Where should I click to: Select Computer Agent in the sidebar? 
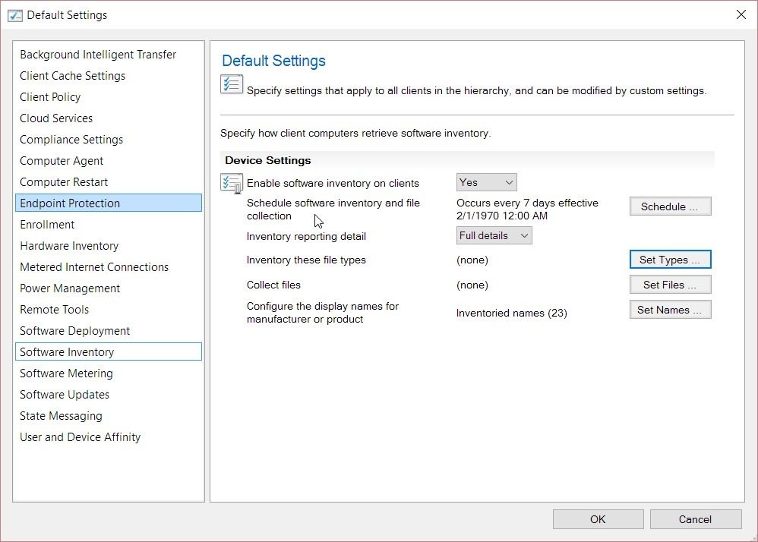click(109, 161)
